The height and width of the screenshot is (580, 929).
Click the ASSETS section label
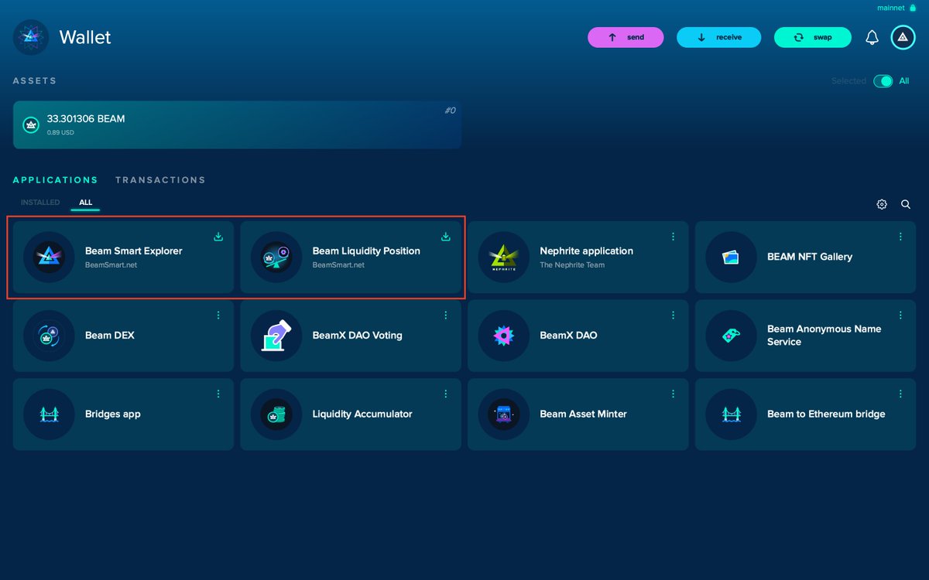pos(35,81)
